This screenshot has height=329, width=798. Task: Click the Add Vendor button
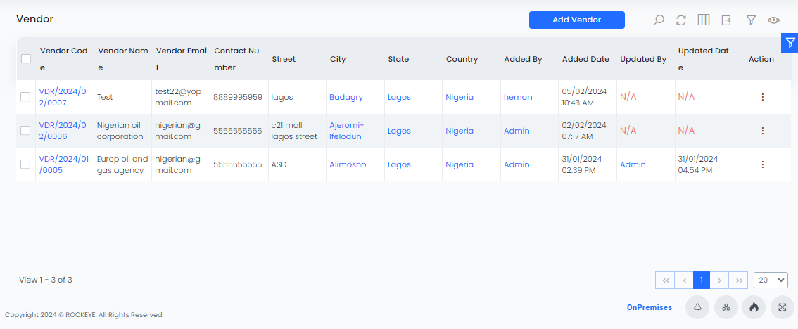coord(576,20)
